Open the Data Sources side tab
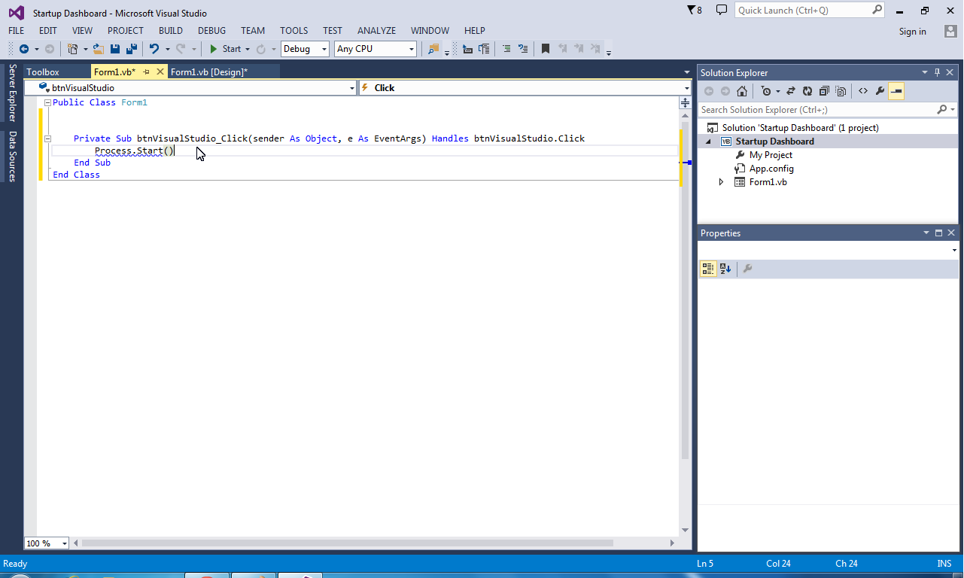The image size is (964, 578). coord(12,157)
